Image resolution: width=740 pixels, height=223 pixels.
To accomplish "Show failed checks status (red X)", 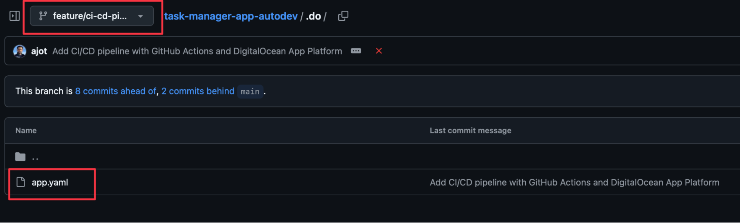I will pyautogui.click(x=379, y=51).
